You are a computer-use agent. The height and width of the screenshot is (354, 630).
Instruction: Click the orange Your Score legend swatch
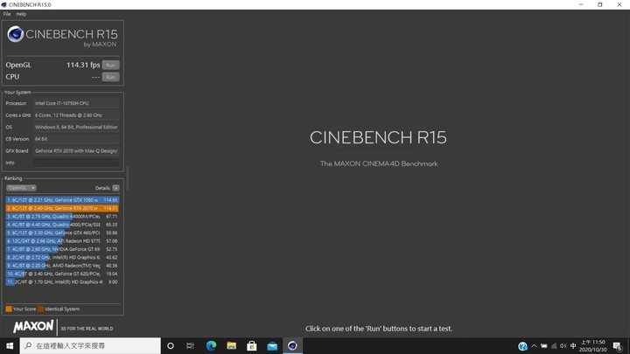[x=9, y=309]
